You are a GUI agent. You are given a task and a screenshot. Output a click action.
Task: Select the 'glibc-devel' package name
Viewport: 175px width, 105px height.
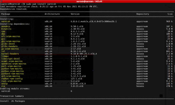[x=8, y=44]
